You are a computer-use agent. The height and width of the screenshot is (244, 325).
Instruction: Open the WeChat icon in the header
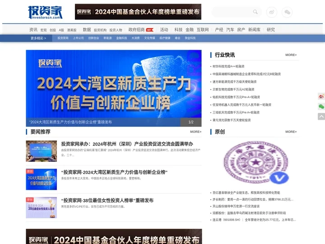[287, 12]
